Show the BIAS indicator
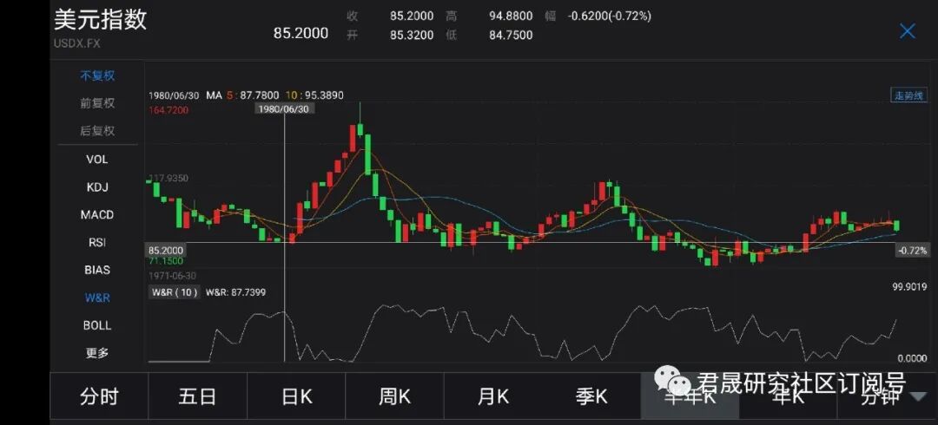This screenshot has width=938, height=425. point(97,270)
